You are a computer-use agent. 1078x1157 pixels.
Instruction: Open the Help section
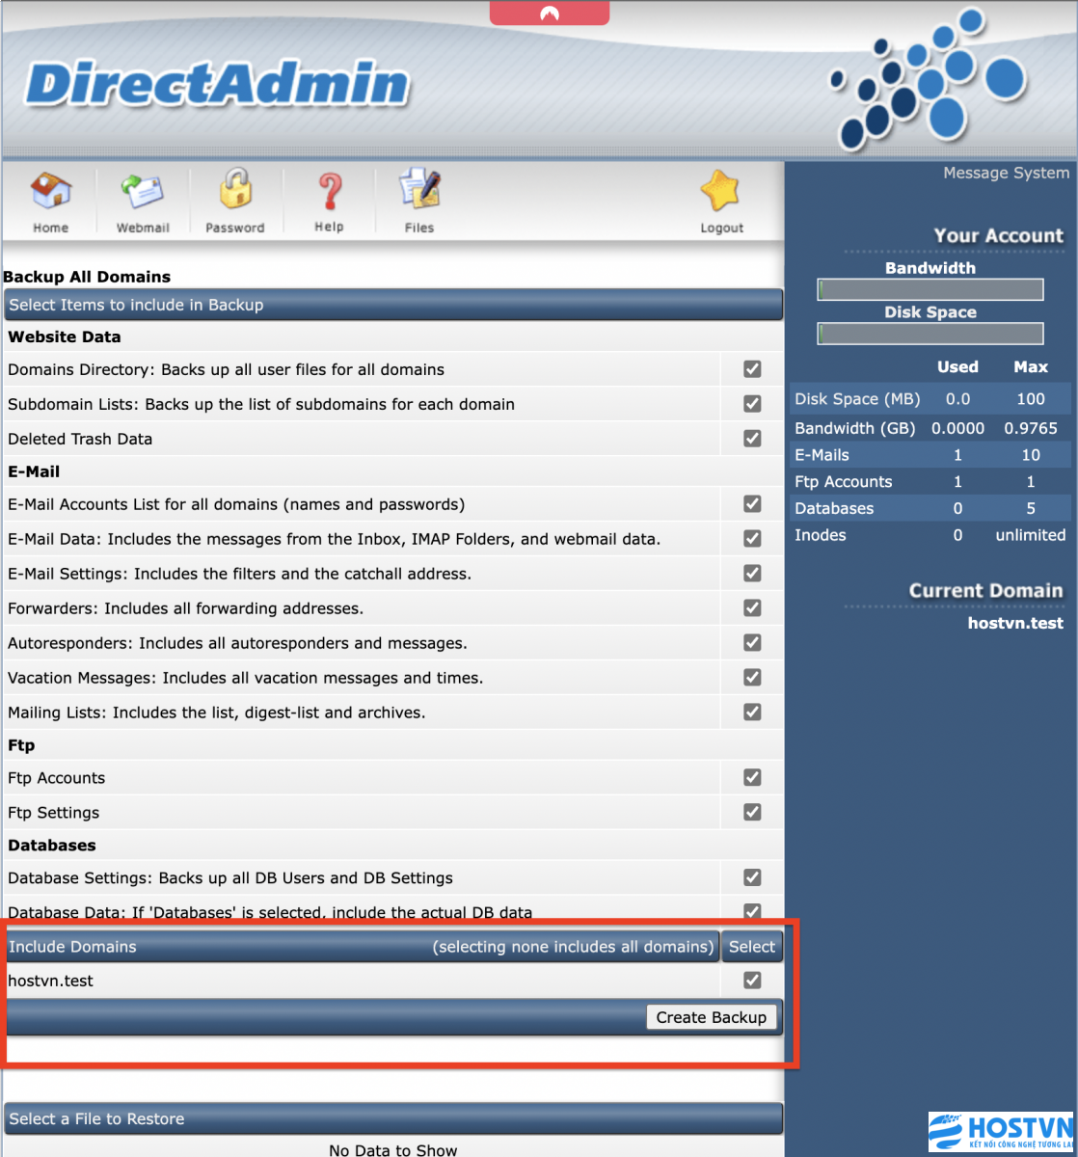(x=328, y=200)
